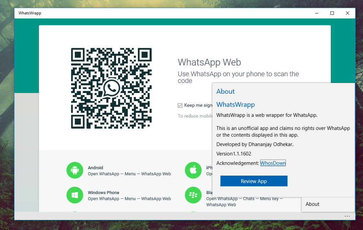Click the unofficial app disclaimer text
363x230 pixels.
point(283,131)
